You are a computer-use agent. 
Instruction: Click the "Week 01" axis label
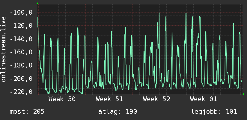pyautogui.click(x=204, y=99)
